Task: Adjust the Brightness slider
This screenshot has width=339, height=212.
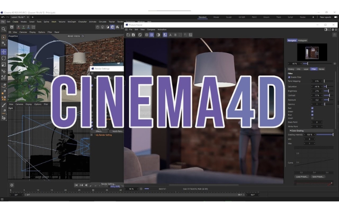Action: [328, 91]
